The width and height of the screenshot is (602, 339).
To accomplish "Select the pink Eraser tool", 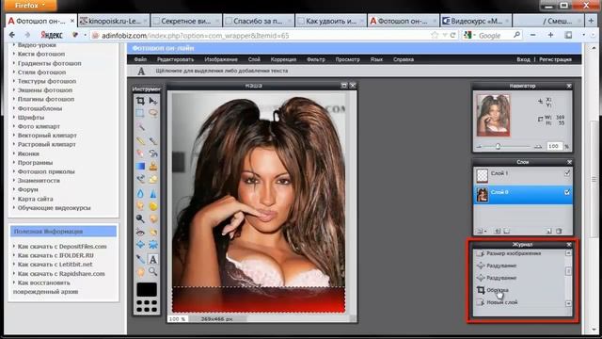I will coord(140,153).
